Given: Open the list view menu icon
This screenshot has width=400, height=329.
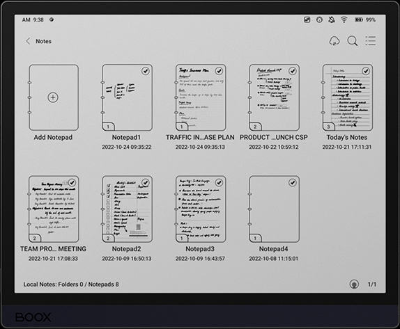Looking at the screenshot, I should [371, 41].
